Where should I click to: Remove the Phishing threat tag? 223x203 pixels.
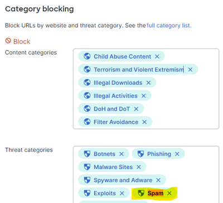[x=177, y=154]
